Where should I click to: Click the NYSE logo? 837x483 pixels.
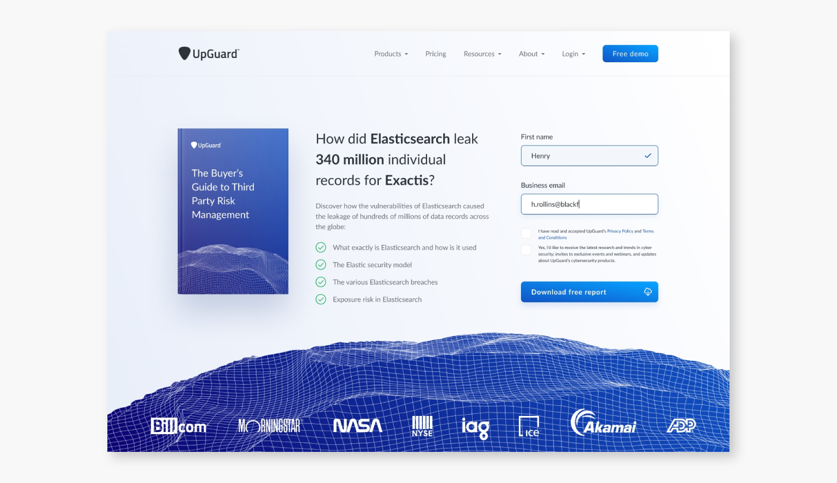[422, 426]
